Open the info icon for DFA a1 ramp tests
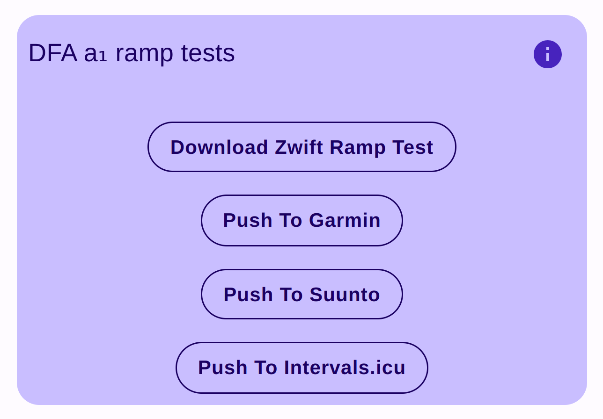Image resolution: width=603 pixels, height=419 pixels. 547,54
